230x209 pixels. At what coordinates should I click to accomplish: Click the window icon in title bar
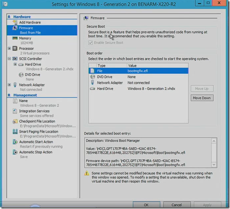pyautogui.click(x=5, y=4)
